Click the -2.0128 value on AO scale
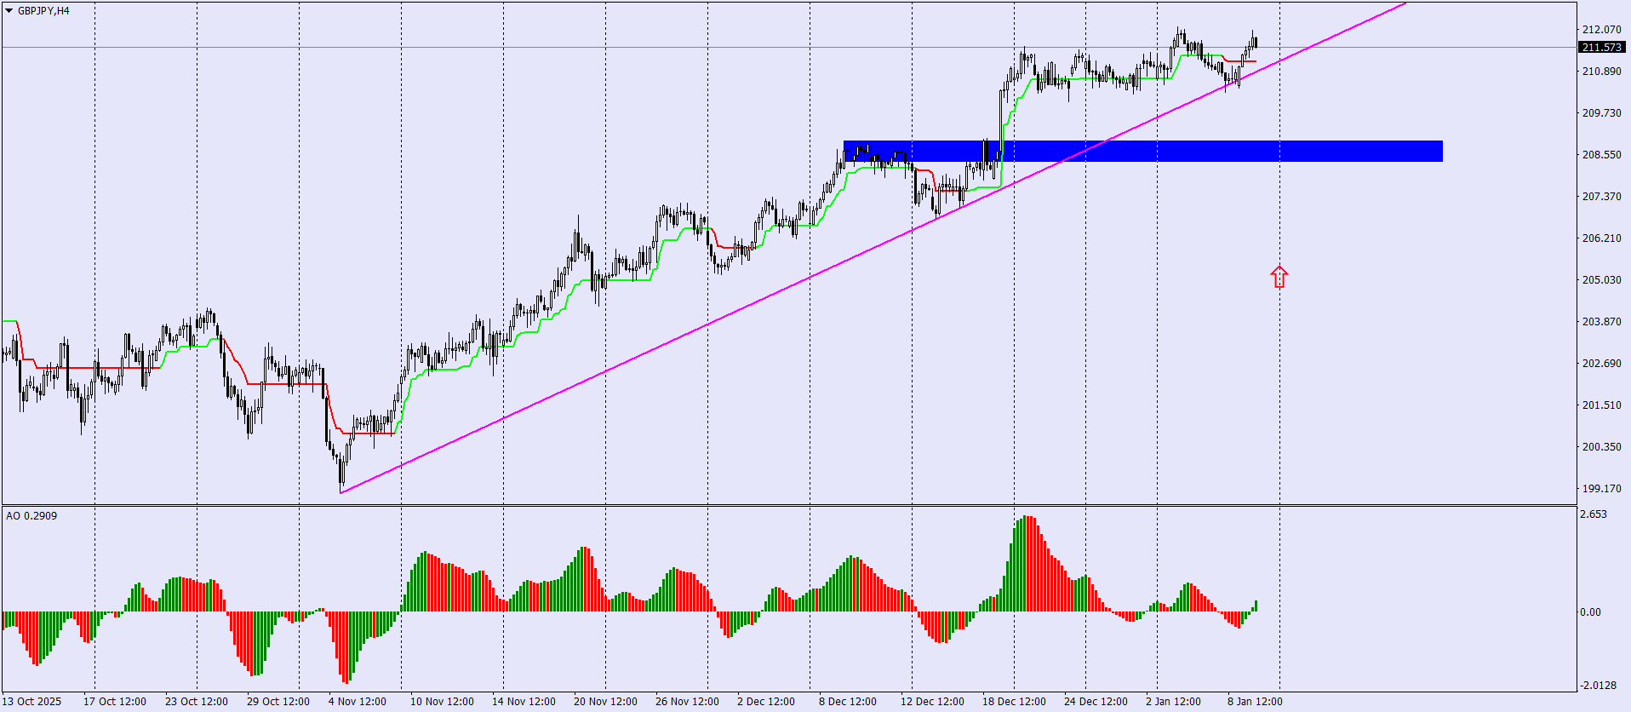This screenshot has width=1631, height=712. click(x=1599, y=686)
